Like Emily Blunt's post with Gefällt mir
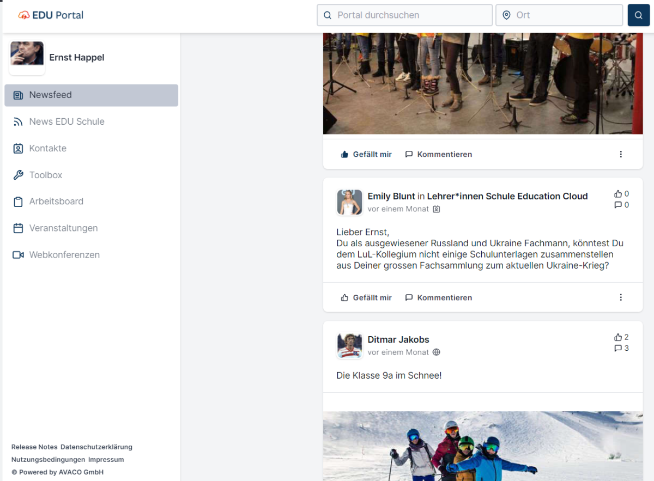The width and height of the screenshot is (654, 481). pyautogui.click(x=366, y=297)
